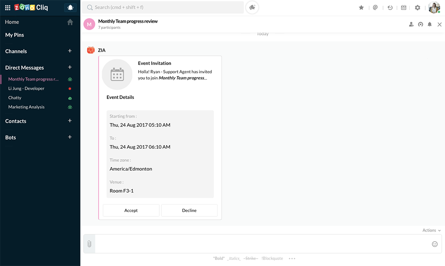Go to Home in sidebar
Viewport: 445px width, 266px height.
pos(12,22)
